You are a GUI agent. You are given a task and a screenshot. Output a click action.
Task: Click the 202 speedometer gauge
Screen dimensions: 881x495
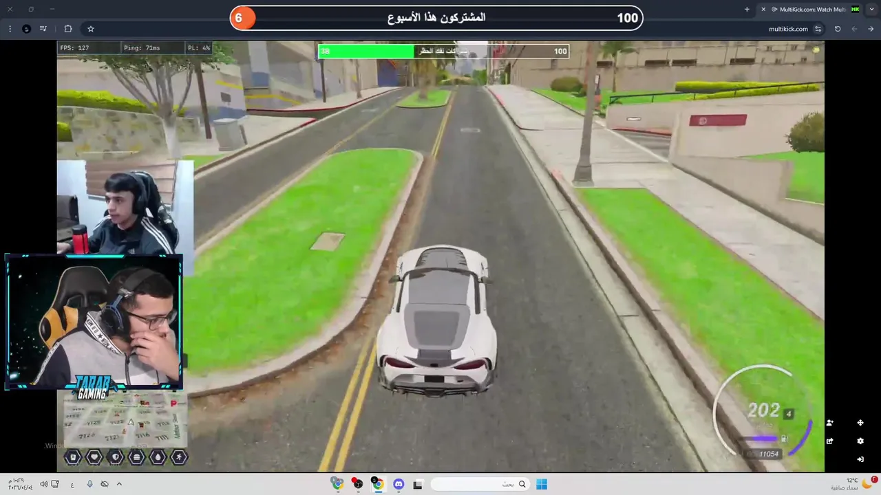(763, 410)
